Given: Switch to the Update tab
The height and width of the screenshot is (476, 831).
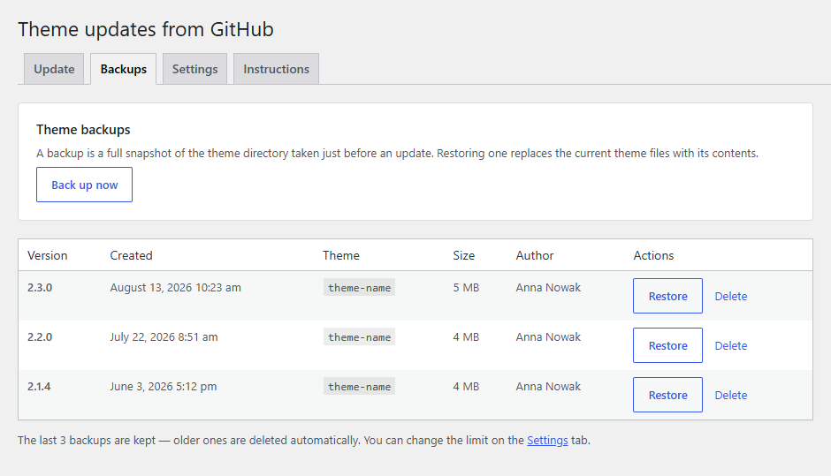Looking at the screenshot, I should click(54, 69).
